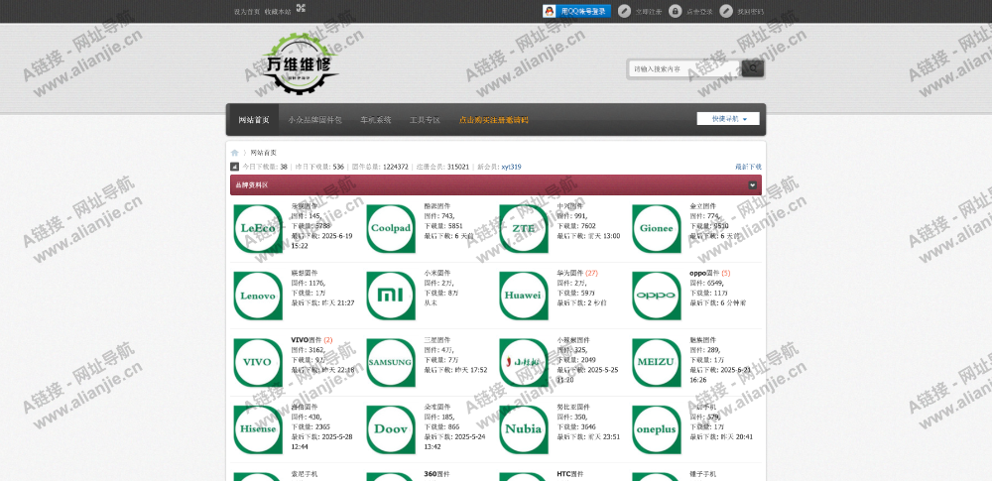Open the 工具专区 nav tab
The height and width of the screenshot is (481, 992).
coord(425,120)
